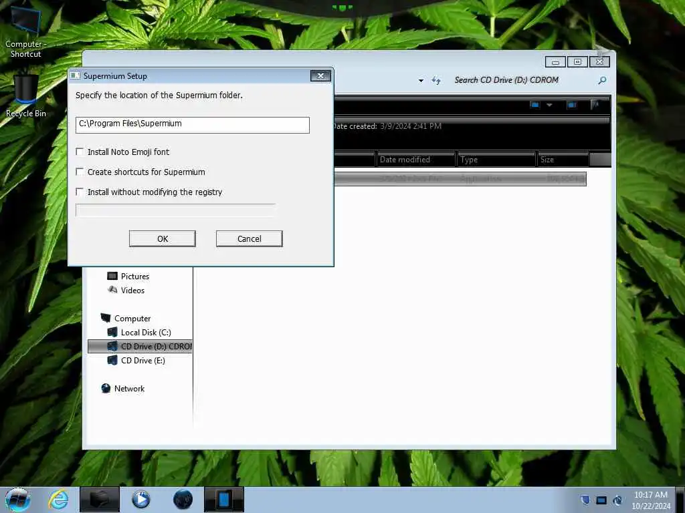The image size is (685, 513).
Task: Maximize the Explorer window
Action: 577,62
